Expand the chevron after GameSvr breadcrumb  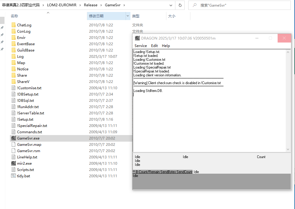(x=124, y=5)
